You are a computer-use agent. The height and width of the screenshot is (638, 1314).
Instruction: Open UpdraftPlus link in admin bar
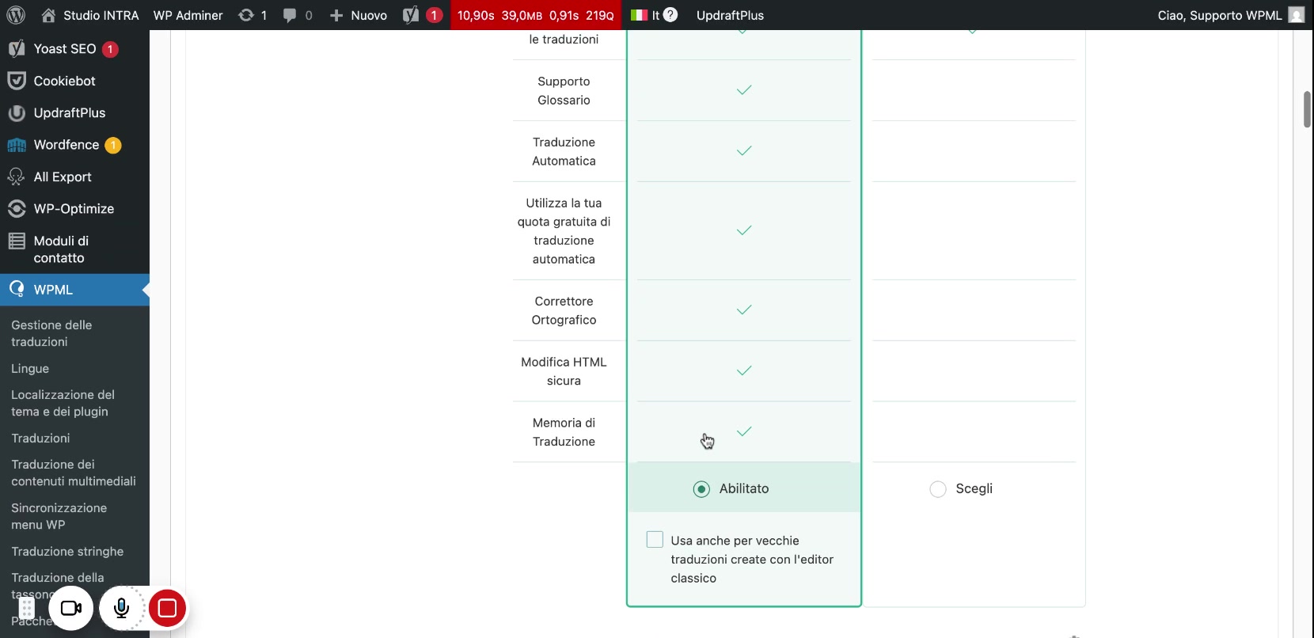(x=730, y=15)
